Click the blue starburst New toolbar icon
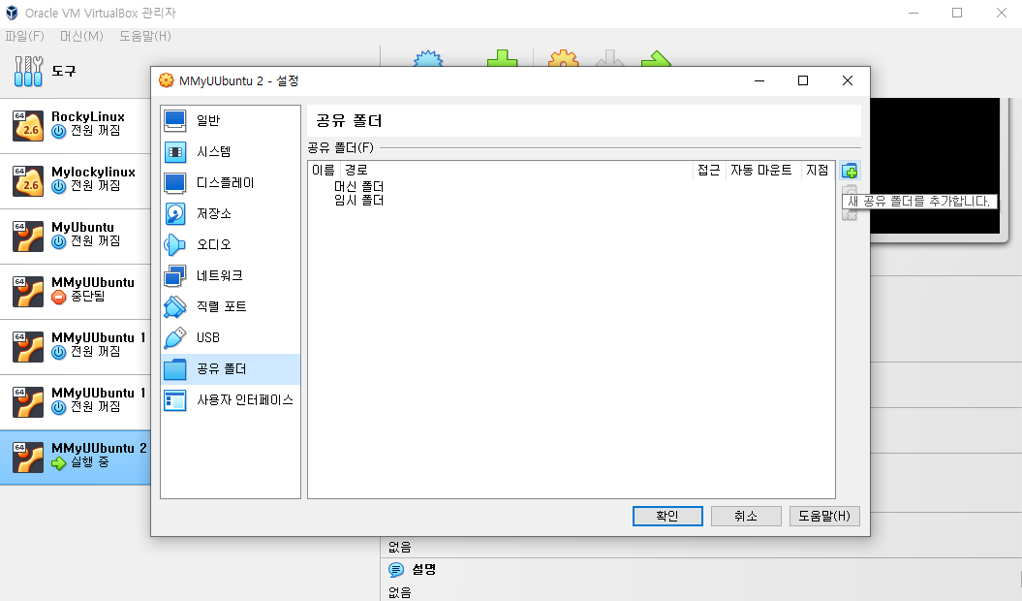Viewport: 1022px width, 601px height. (428, 59)
